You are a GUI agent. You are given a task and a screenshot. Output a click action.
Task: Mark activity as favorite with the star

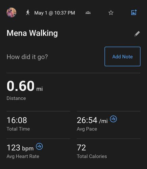pyautogui.click(x=111, y=13)
